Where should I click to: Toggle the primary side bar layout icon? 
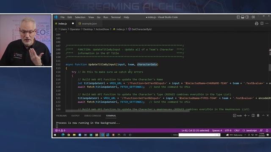pos(238,17)
